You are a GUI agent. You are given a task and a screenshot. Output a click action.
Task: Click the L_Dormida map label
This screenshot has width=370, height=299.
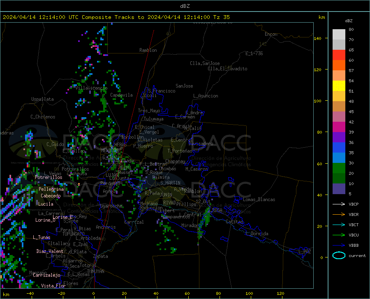point(257,234)
